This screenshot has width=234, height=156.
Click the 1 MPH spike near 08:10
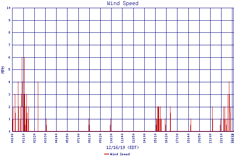pos(89,125)
